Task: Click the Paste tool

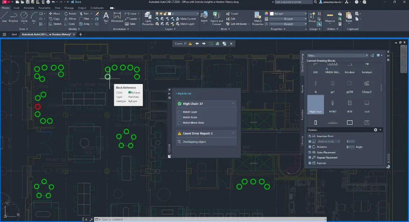Action: pyautogui.click(x=349, y=17)
